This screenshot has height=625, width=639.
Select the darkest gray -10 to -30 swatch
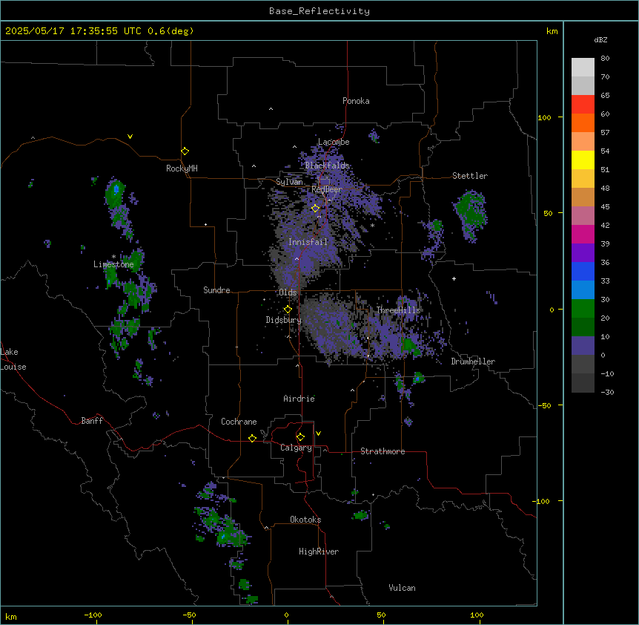point(583,383)
